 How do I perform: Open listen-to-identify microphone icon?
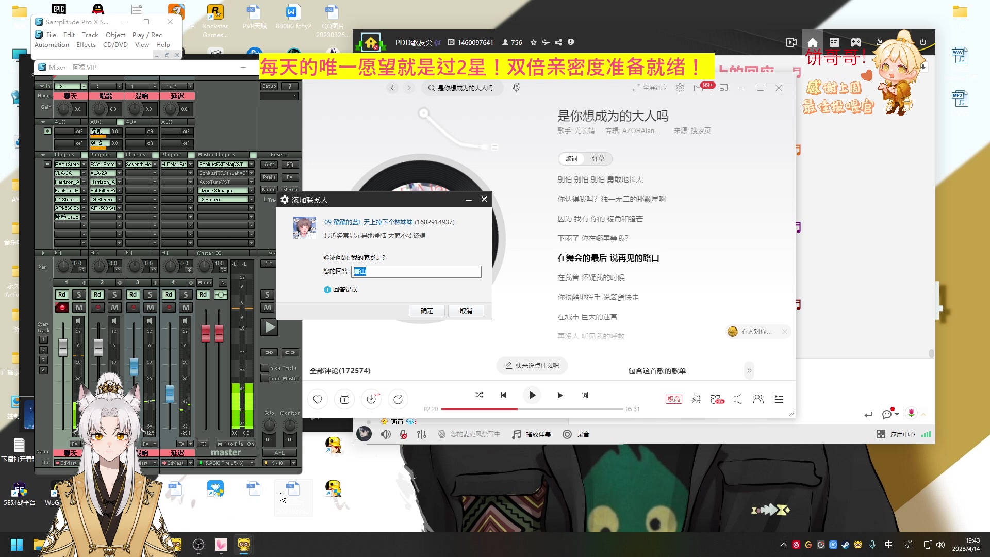516,88
